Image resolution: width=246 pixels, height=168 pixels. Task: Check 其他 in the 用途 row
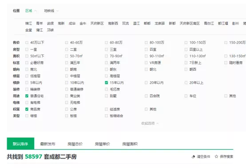click(226, 96)
